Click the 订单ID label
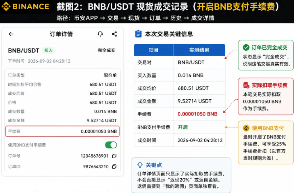The height and width of the screenshot is (193, 294). click(x=14, y=167)
